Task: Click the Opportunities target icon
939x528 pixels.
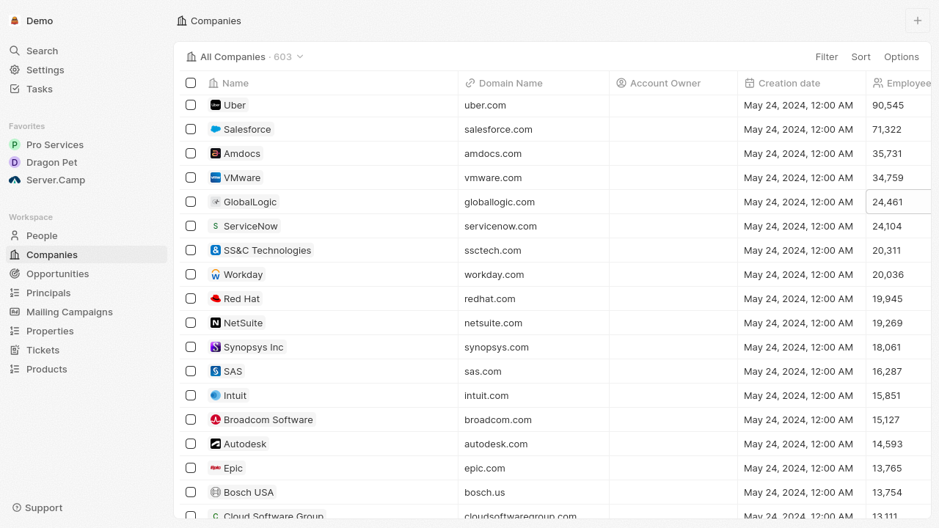Action: [x=15, y=274]
